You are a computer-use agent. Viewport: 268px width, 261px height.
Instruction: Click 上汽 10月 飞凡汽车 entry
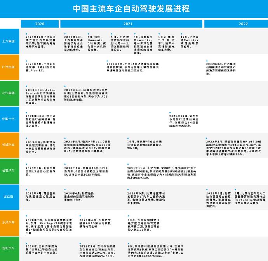(x=167, y=43)
